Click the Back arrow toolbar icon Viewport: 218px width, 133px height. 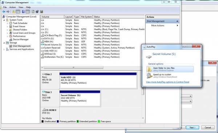(4, 12)
